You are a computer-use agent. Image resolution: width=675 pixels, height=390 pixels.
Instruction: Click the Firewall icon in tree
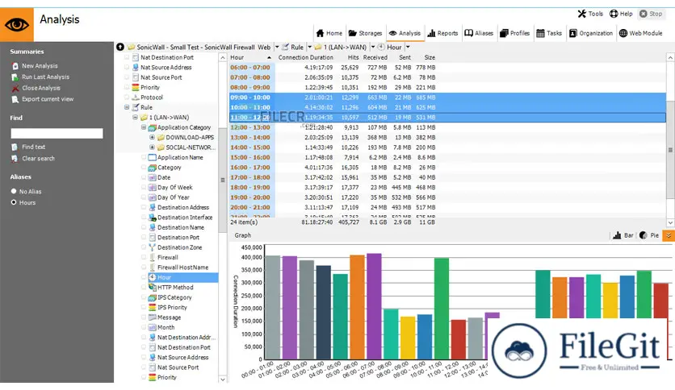pyautogui.click(x=153, y=257)
